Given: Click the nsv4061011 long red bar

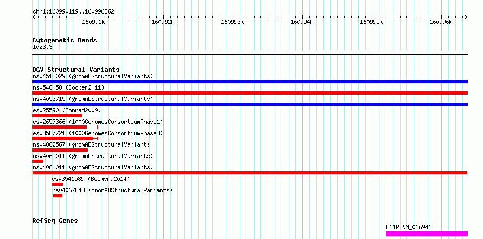Looking at the screenshot, I should [250, 173].
